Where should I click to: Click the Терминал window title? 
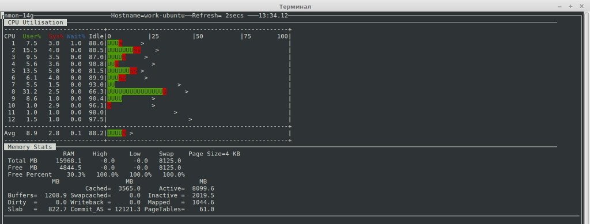(x=295, y=6)
